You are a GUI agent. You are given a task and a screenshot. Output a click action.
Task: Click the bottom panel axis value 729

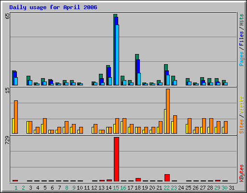click(x=7, y=140)
